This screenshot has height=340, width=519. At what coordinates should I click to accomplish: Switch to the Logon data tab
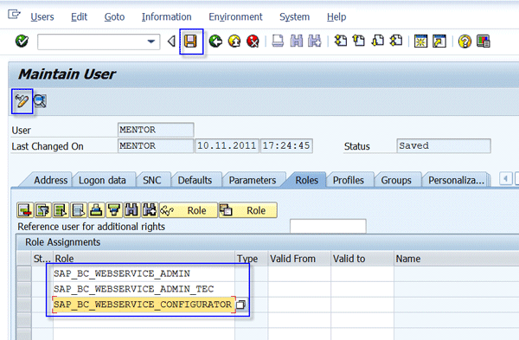click(102, 181)
